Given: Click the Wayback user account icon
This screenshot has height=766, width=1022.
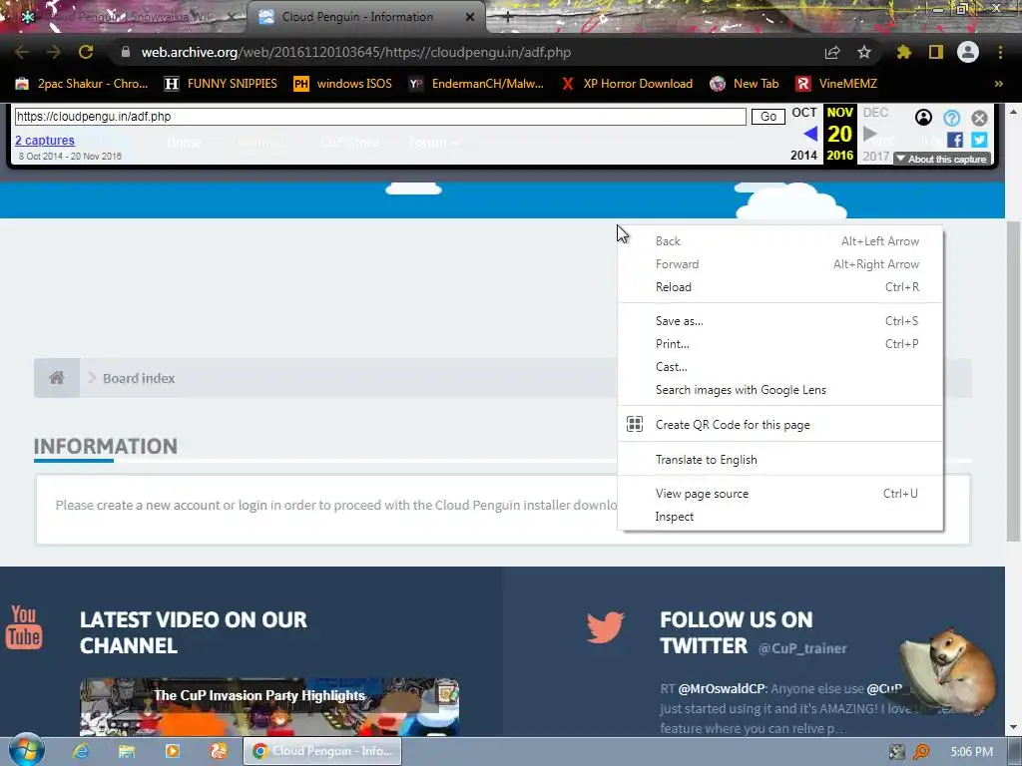Looking at the screenshot, I should pos(923,118).
